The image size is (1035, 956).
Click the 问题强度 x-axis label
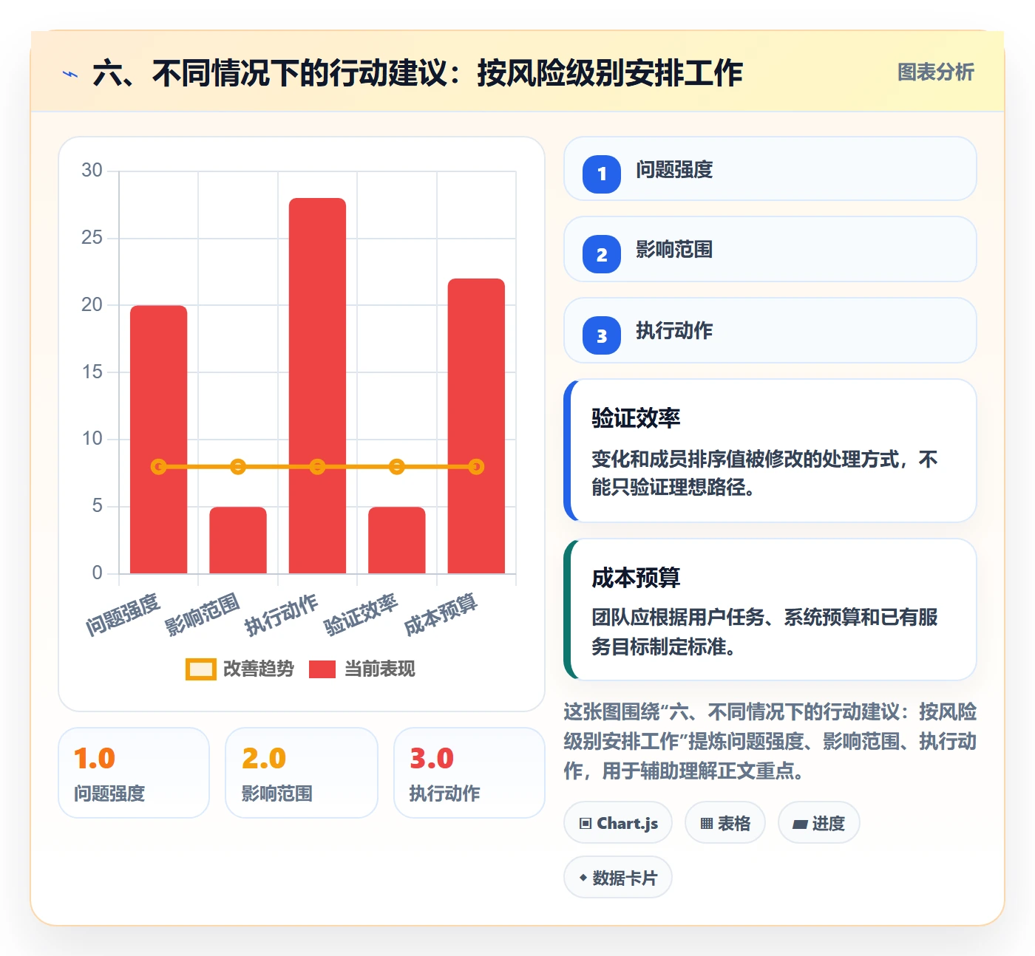[123, 615]
